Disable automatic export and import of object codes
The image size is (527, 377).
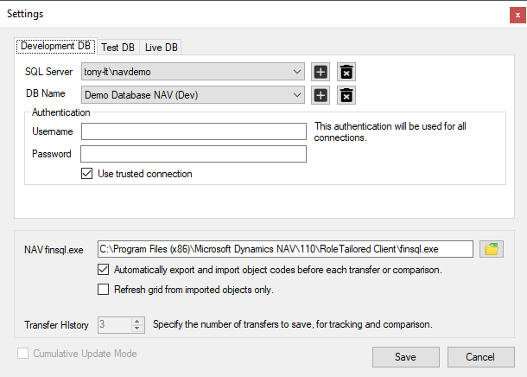pyautogui.click(x=105, y=270)
